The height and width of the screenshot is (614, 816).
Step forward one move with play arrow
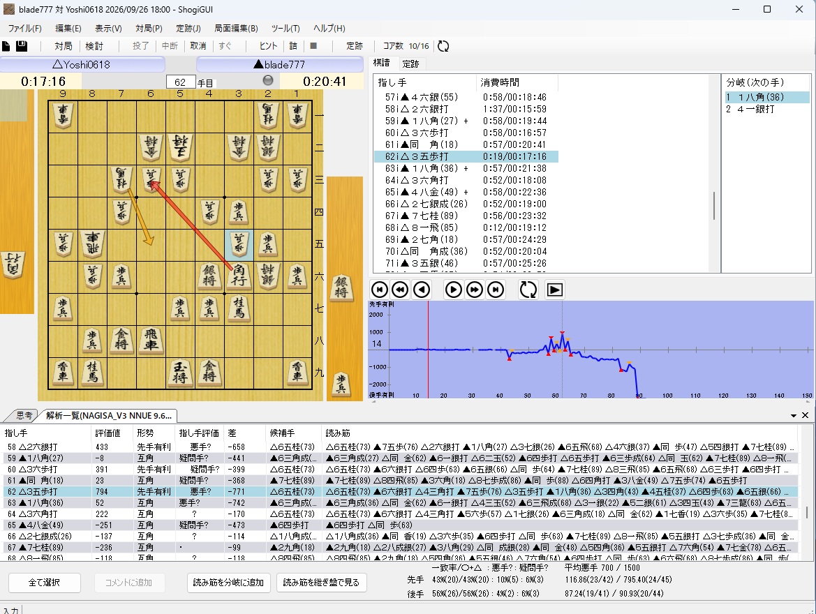pyautogui.click(x=453, y=290)
